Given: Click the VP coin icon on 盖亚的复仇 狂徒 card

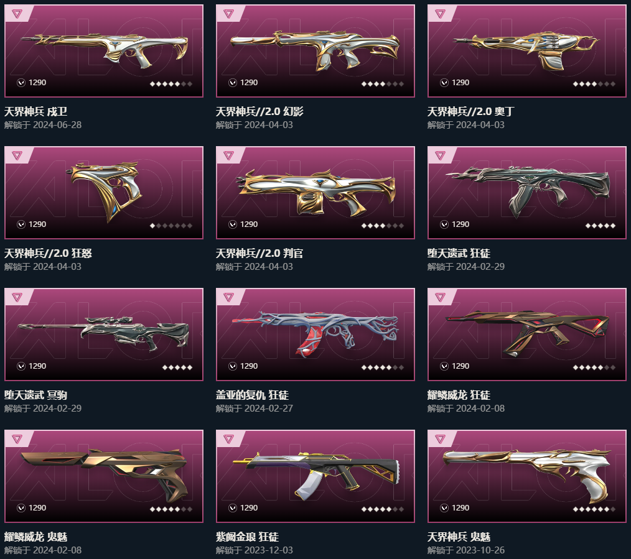Looking at the screenshot, I should [233, 366].
